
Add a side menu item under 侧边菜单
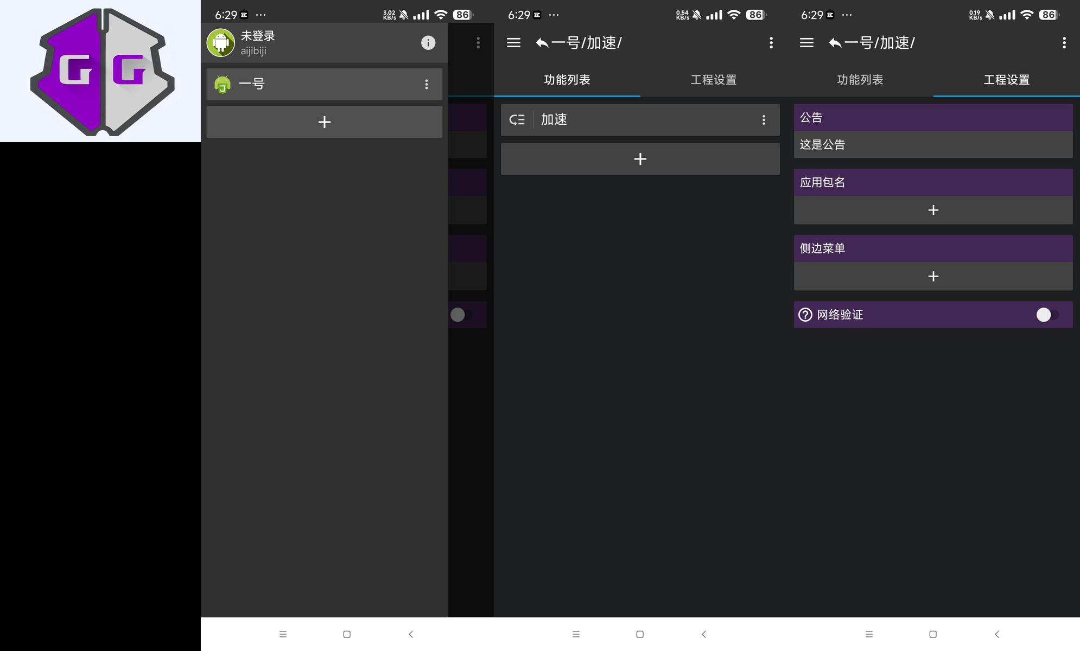[x=933, y=277]
